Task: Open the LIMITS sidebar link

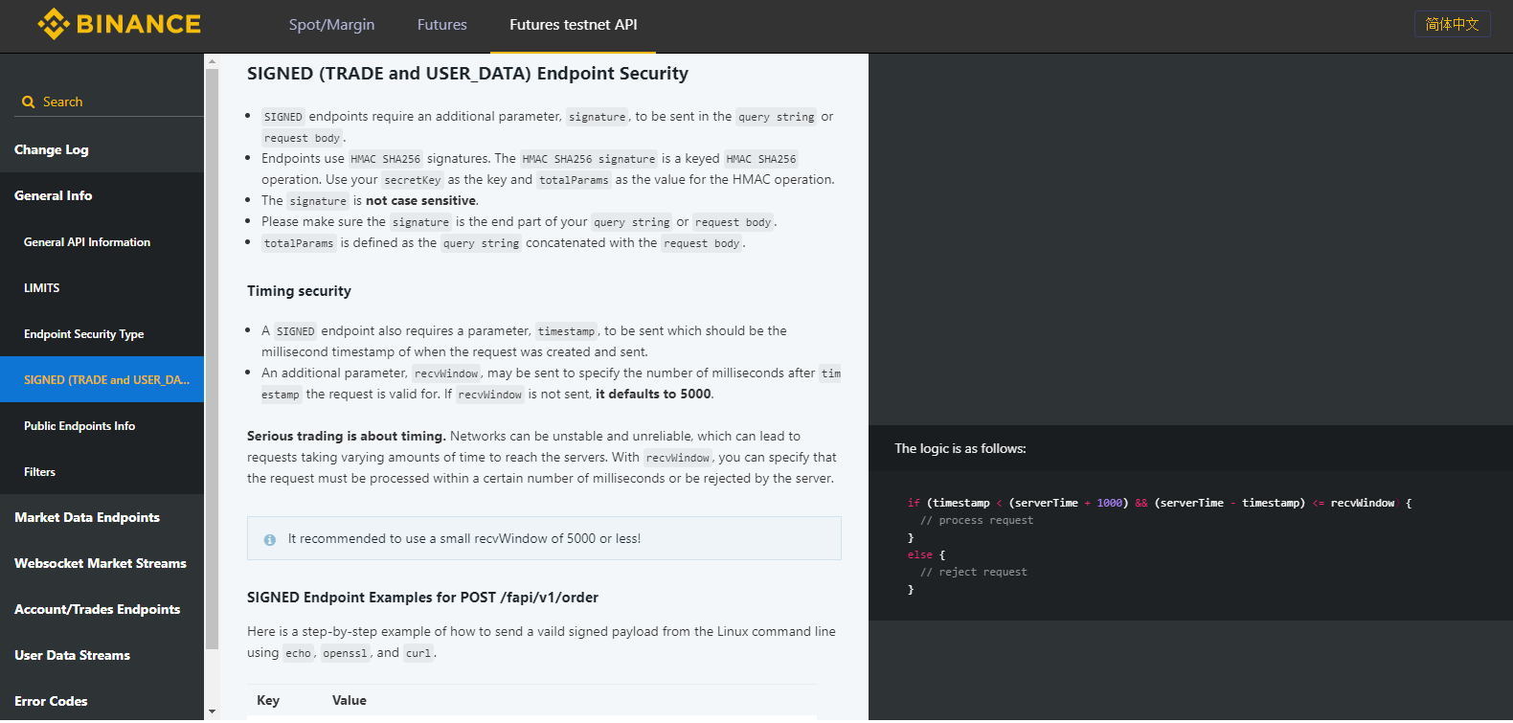Action: click(42, 288)
